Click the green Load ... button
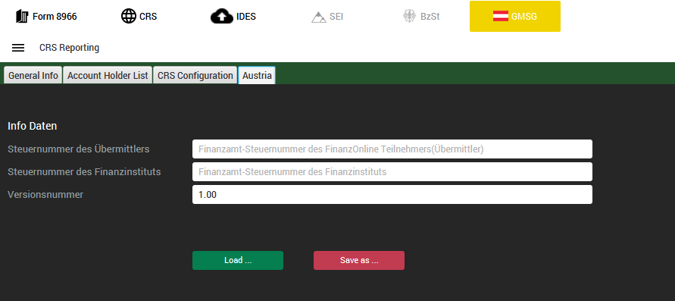Image resolution: width=675 pixels, height=301 pixels. click(238, 261)
